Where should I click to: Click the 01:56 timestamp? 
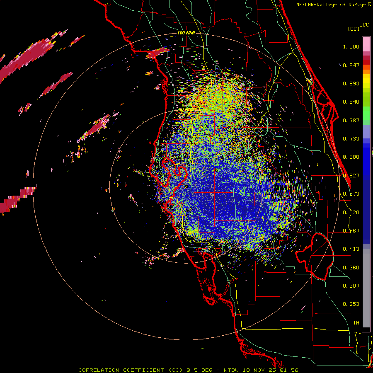pos(288,370)
